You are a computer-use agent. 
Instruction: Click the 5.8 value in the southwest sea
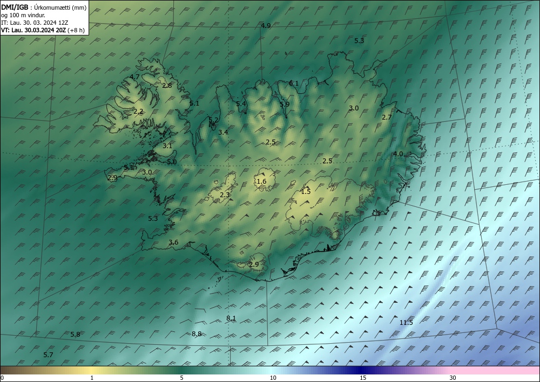click(75, 334)
